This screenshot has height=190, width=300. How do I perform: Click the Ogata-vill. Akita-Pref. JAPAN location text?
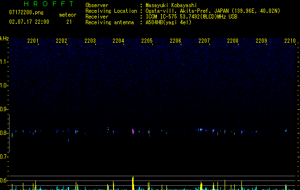pyautogui.click(x=213, y=11)
